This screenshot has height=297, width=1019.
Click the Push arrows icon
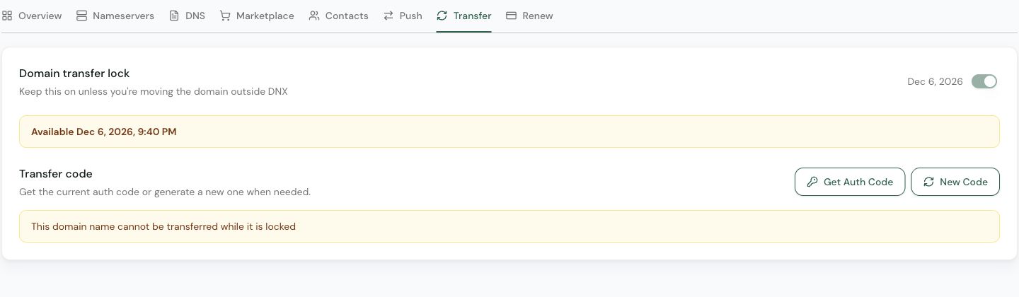[x=388, y=16]
